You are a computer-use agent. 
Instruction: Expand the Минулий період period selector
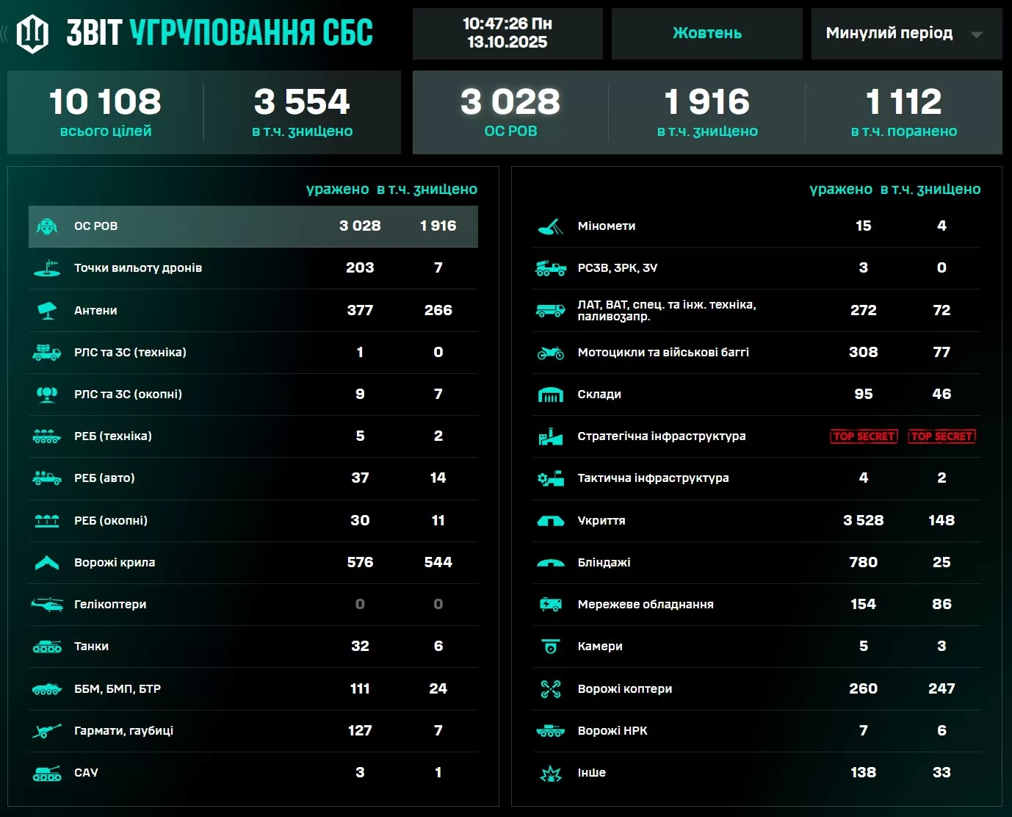pyautogui.click(x=889, y=34)
